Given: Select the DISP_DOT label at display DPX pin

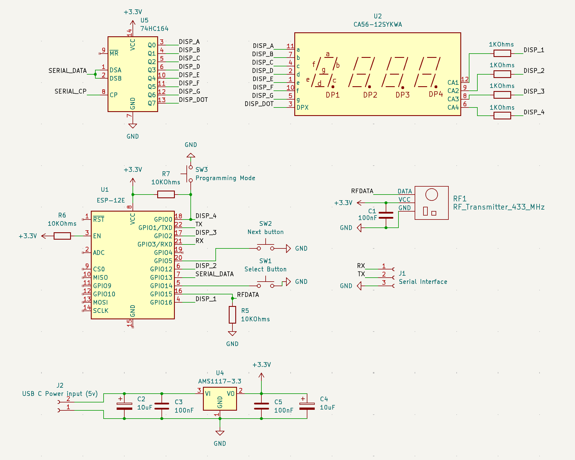Looking at the screenshot, I should [x=259, y=104].
